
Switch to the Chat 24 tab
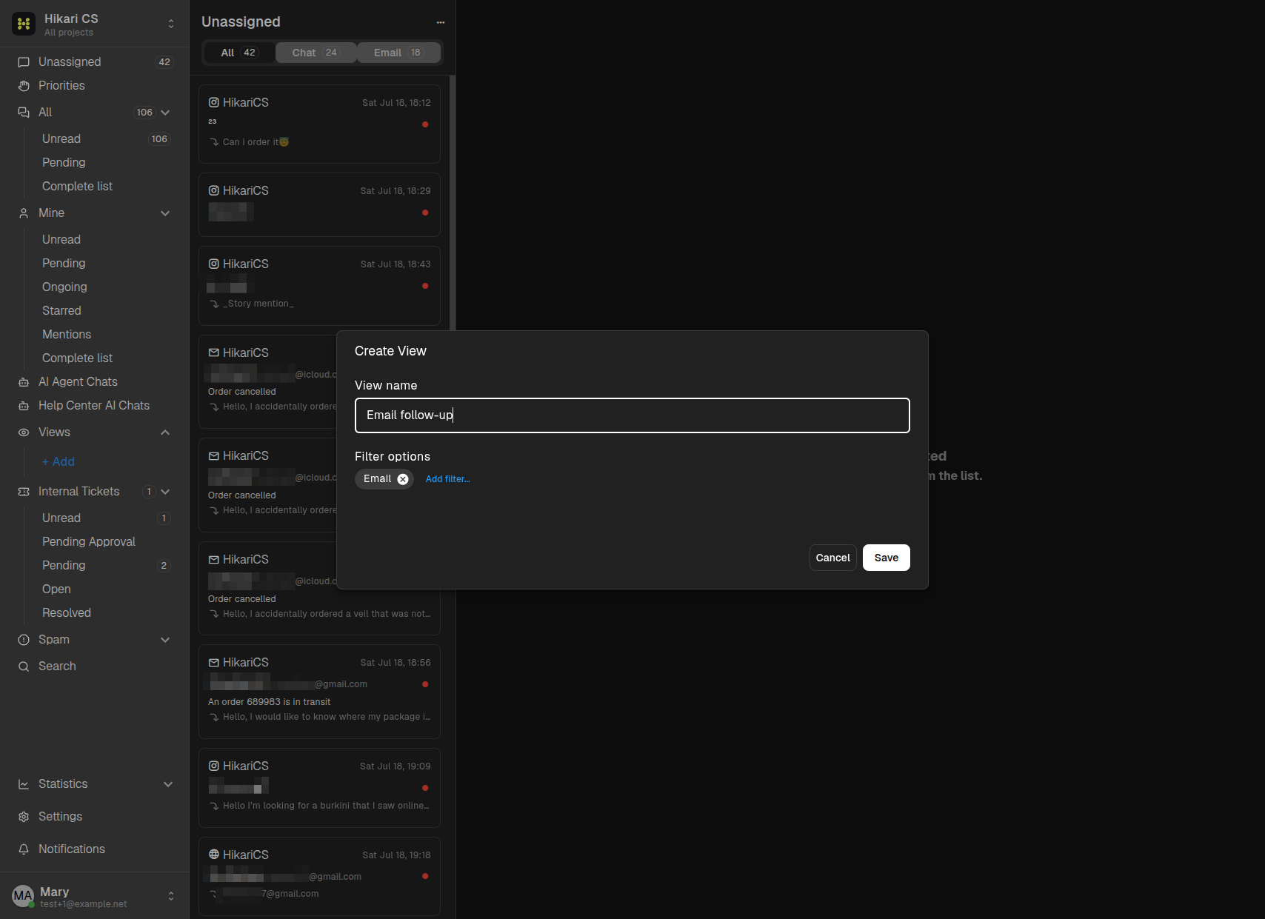316,53
